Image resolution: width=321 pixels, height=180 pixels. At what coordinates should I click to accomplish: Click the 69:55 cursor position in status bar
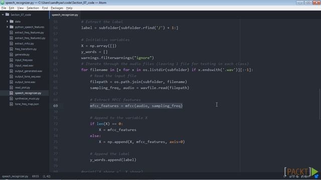[36, 176]
